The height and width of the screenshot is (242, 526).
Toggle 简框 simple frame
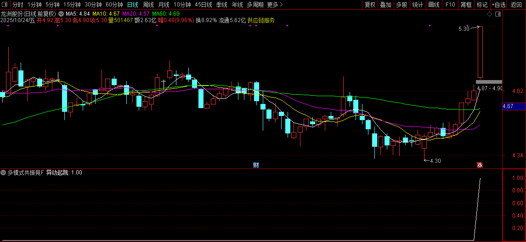466,5
